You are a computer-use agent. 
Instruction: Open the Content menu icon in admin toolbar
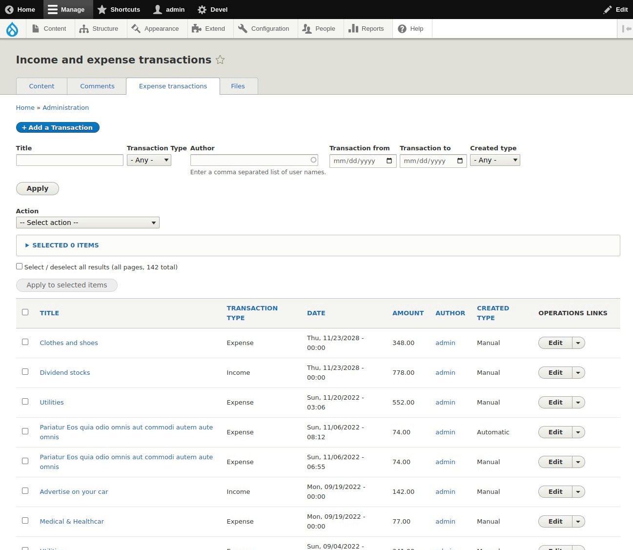coord(36,28)
